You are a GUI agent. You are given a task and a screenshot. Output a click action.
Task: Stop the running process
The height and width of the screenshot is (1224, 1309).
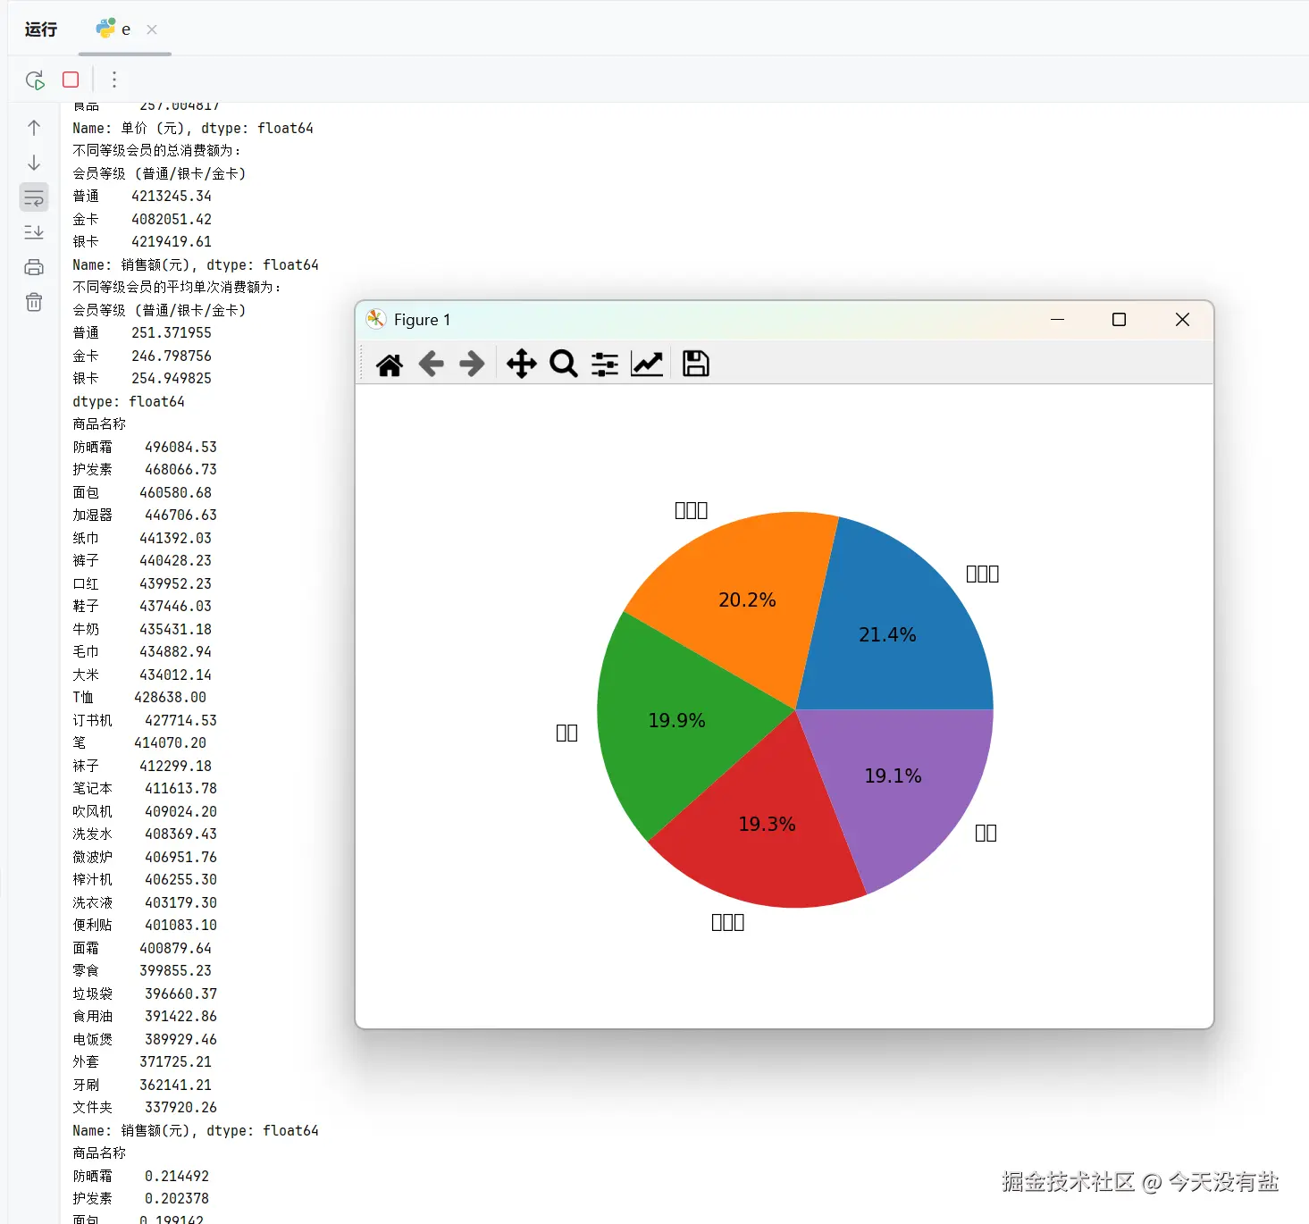click(71, 80)
